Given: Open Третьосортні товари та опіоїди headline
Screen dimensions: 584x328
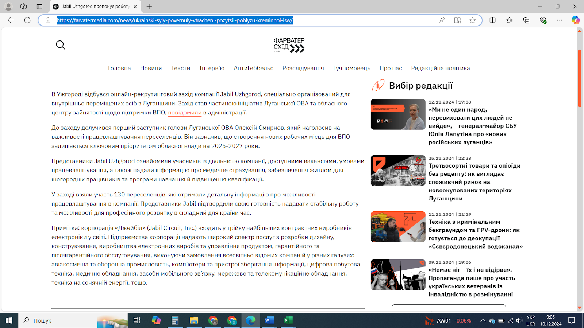Looking at the screenshot, I should pos(474,182).
